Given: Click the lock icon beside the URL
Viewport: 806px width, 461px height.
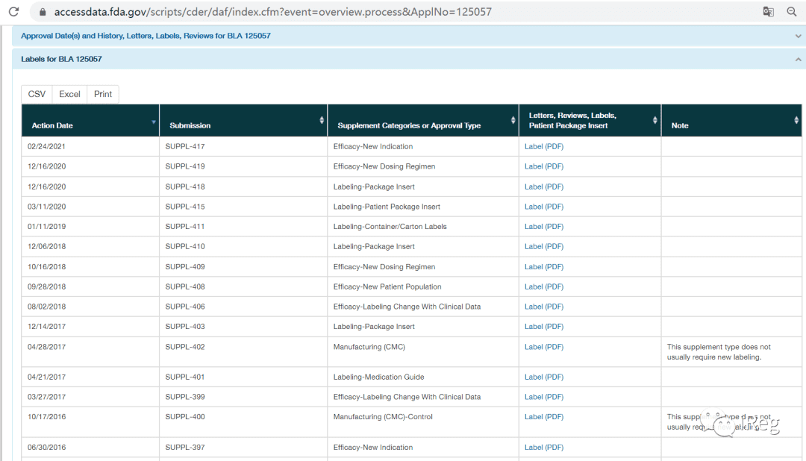Looking at the screenshot, I should tap(43, 12).
